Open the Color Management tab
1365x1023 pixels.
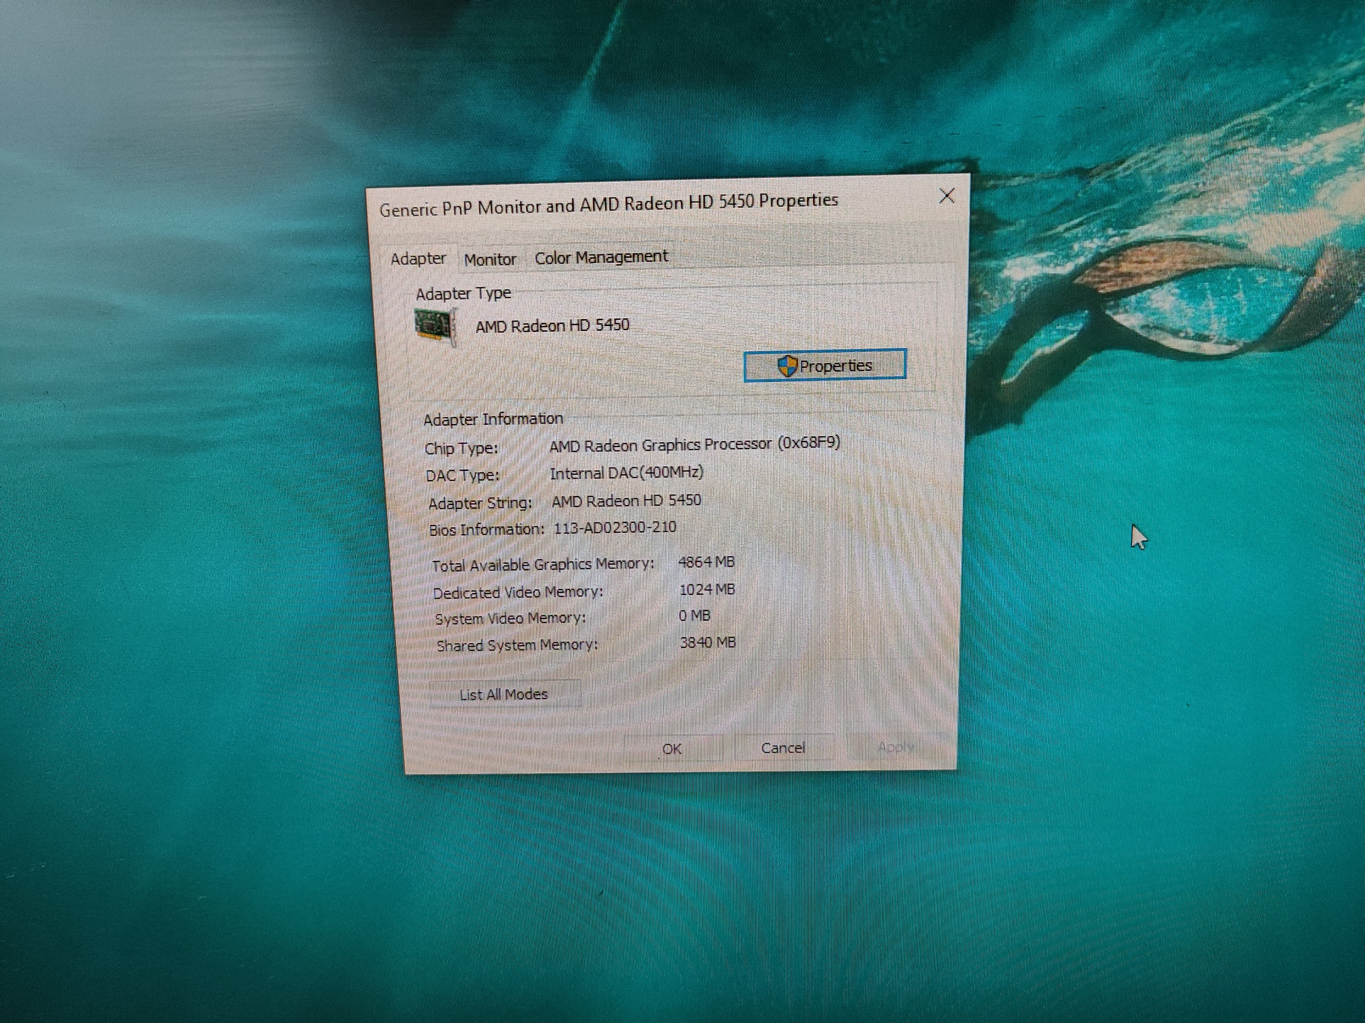pyautogui.click(x=600, y=257)
